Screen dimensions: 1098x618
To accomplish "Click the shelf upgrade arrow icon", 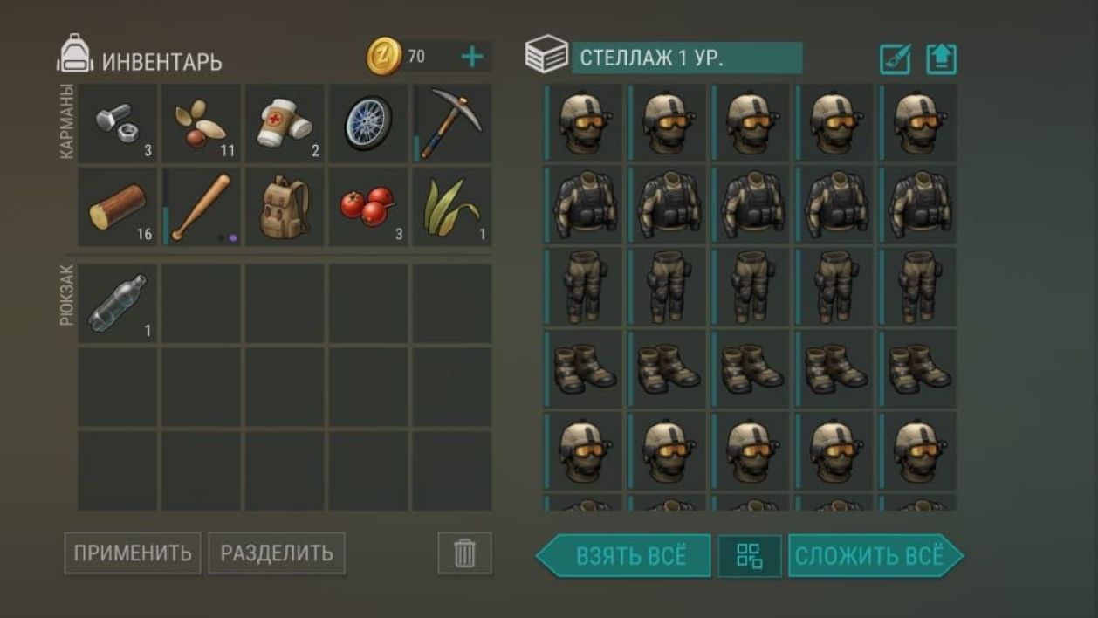I will click(x=942, y=59).
